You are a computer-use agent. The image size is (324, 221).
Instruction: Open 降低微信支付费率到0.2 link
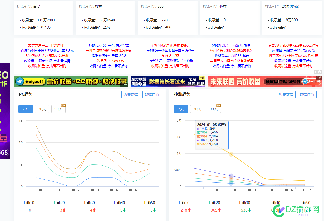point(109,56)
